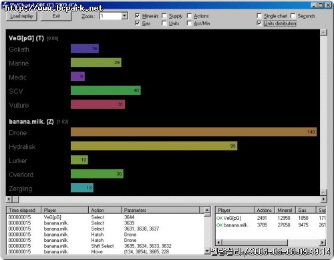Enable the Seconds checkbox
Screen dimensions: 334x260
pyautogui.click(x=293, y=15)
